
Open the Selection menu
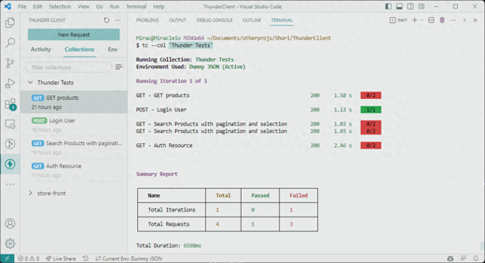60,6
